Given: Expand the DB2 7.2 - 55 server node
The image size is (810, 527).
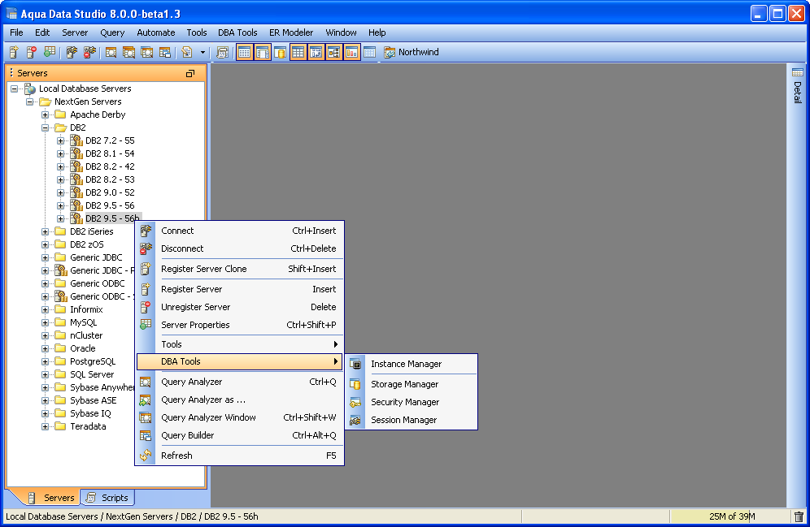Looking at the screenshot, I should (x=61, y=140).
